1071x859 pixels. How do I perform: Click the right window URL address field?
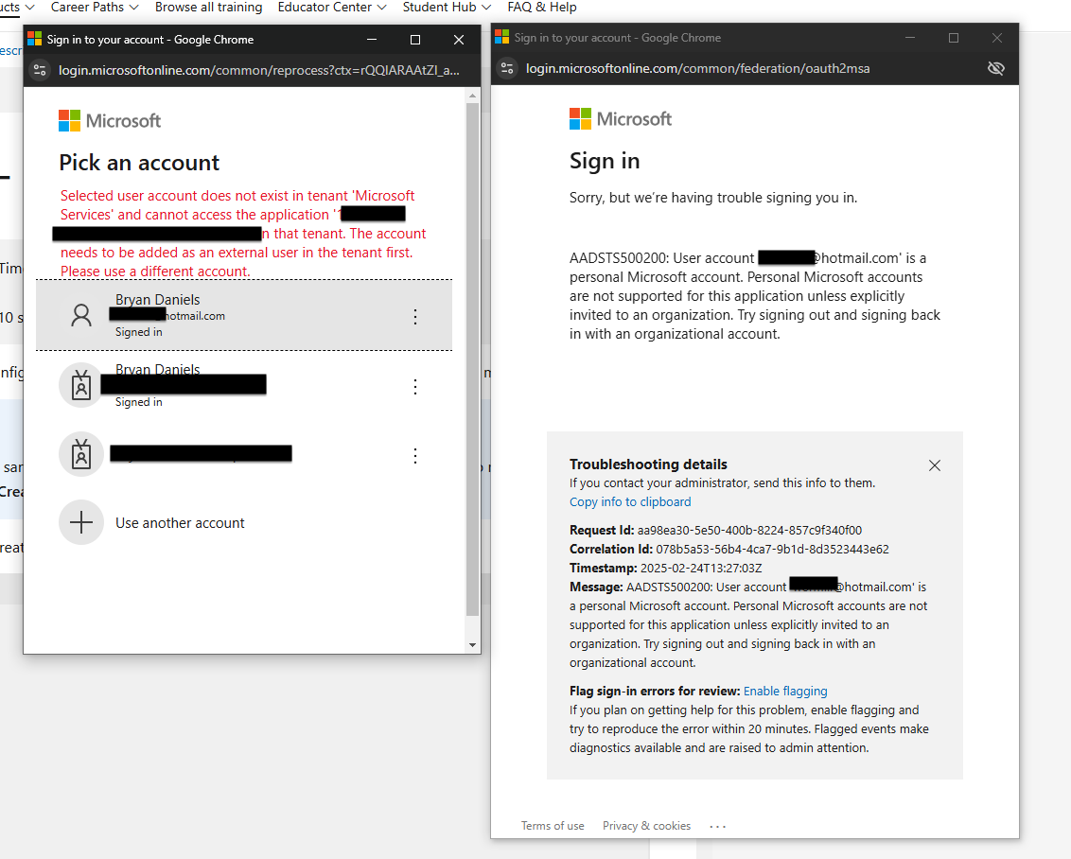697,68
